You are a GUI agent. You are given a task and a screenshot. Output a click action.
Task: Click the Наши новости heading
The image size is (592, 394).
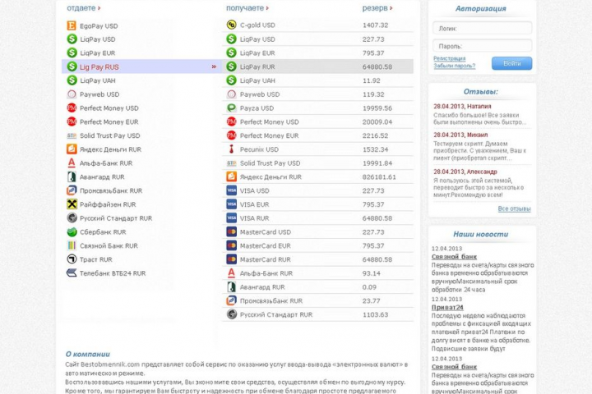coord(481,234)
